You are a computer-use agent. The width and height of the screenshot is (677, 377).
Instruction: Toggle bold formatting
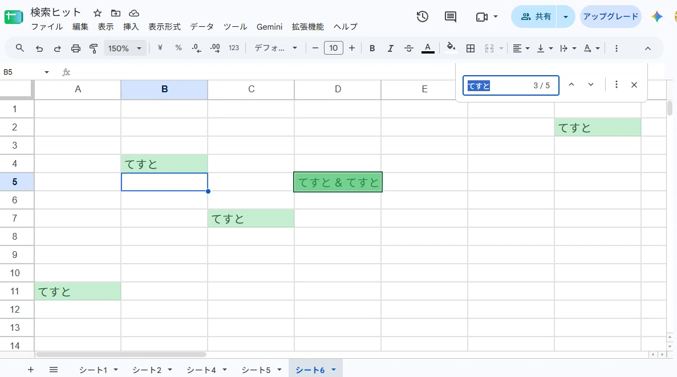(372, 48)
